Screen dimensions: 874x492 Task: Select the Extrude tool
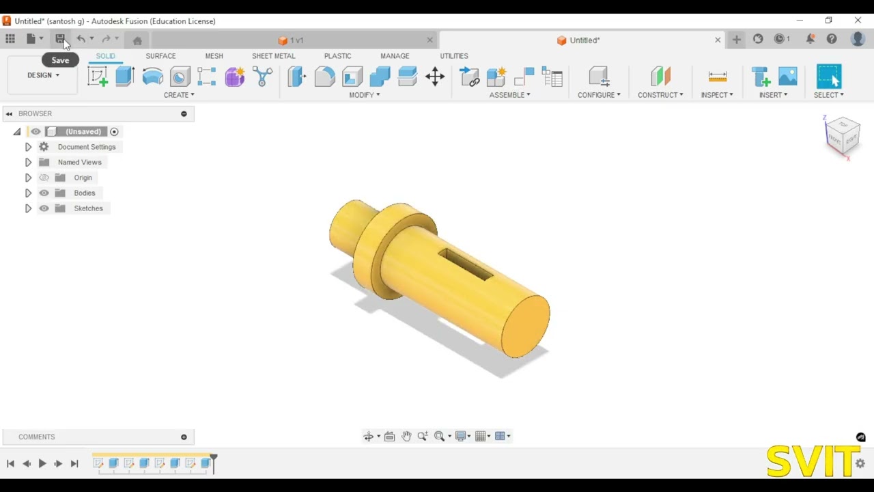(x=125, y=77)
